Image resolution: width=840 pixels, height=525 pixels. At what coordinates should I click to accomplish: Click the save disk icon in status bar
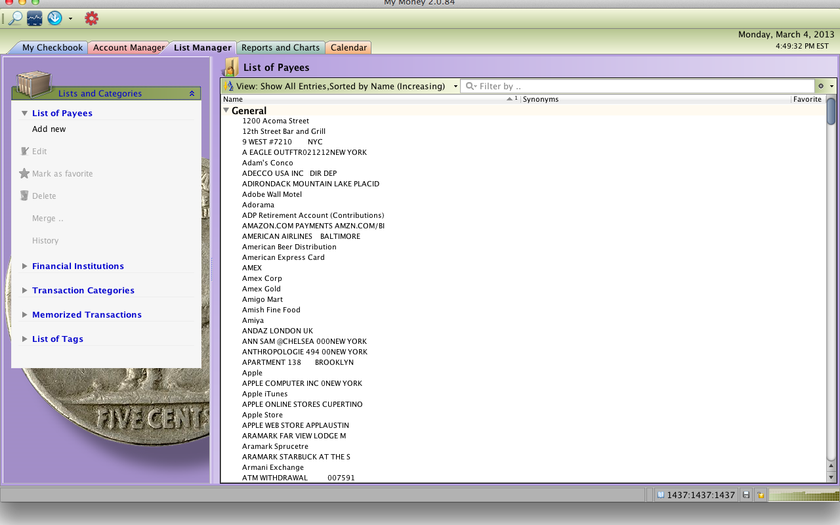(746, 495)
